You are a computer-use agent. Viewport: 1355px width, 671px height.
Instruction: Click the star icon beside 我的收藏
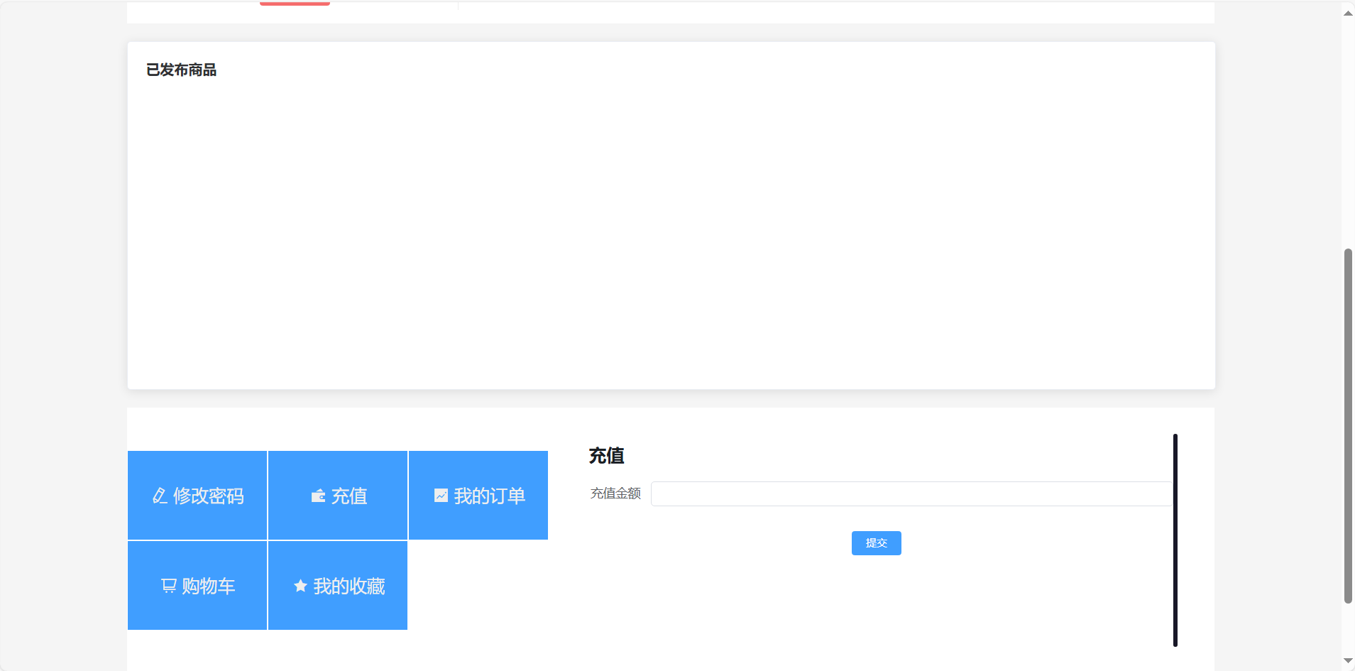click(x=300, y=586)
